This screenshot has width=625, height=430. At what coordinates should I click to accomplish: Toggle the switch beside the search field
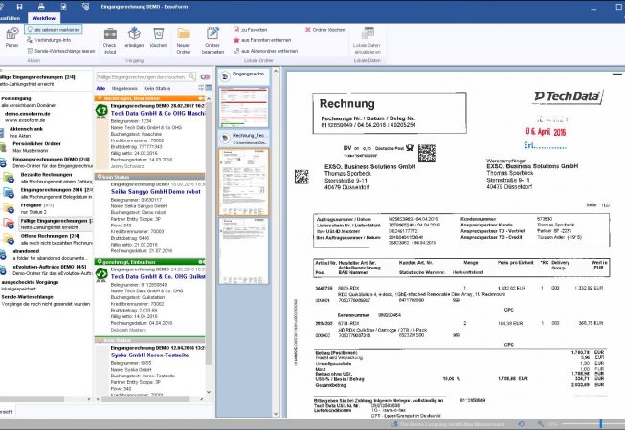click(204, 75)
